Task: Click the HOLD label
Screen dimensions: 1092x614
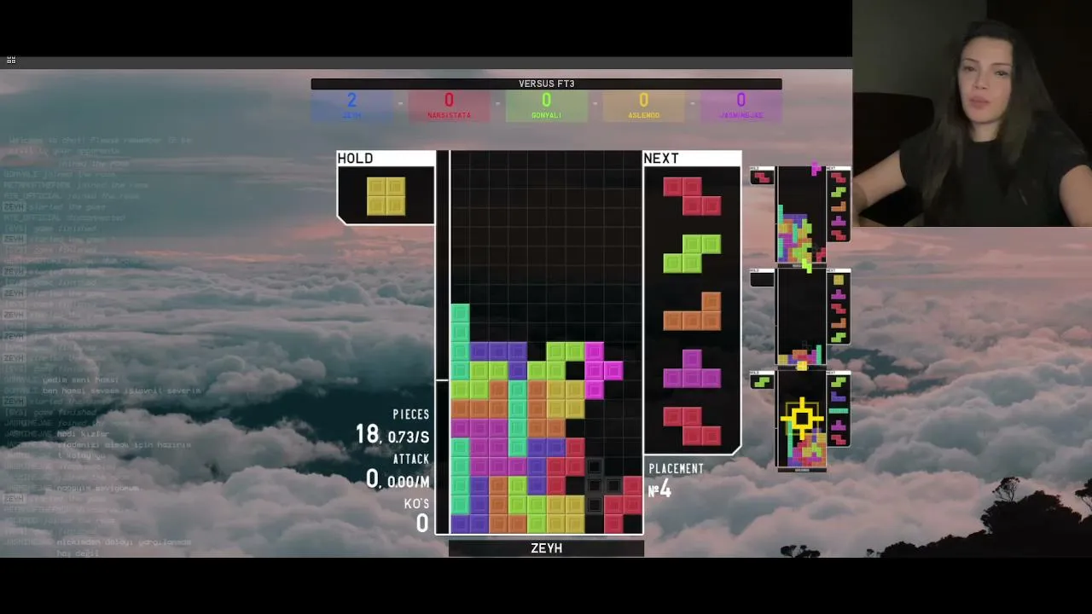Action: point(355,159)
